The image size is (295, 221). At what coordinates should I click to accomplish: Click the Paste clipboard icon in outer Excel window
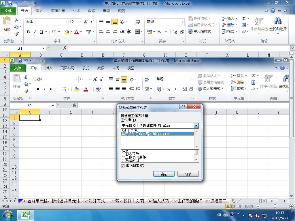pyautogui.click(x=7, y=21)
